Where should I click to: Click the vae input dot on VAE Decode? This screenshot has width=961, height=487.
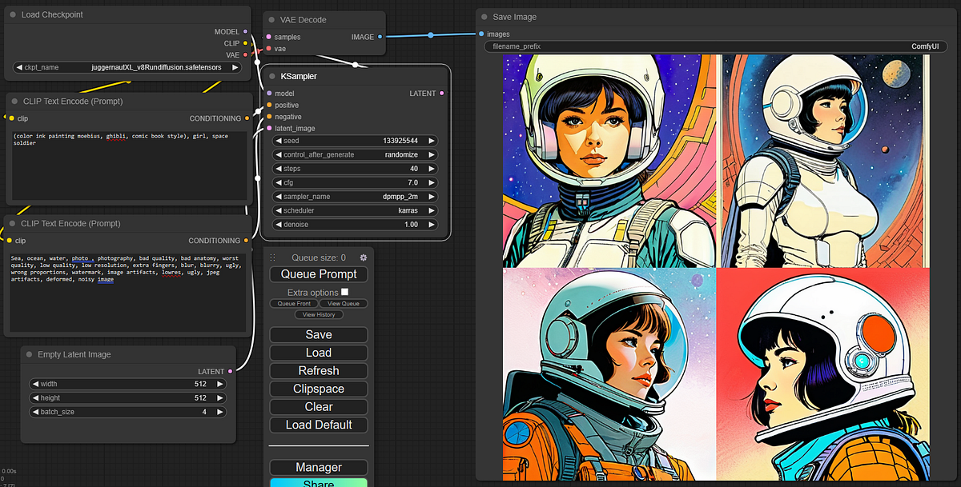[268, 49]
